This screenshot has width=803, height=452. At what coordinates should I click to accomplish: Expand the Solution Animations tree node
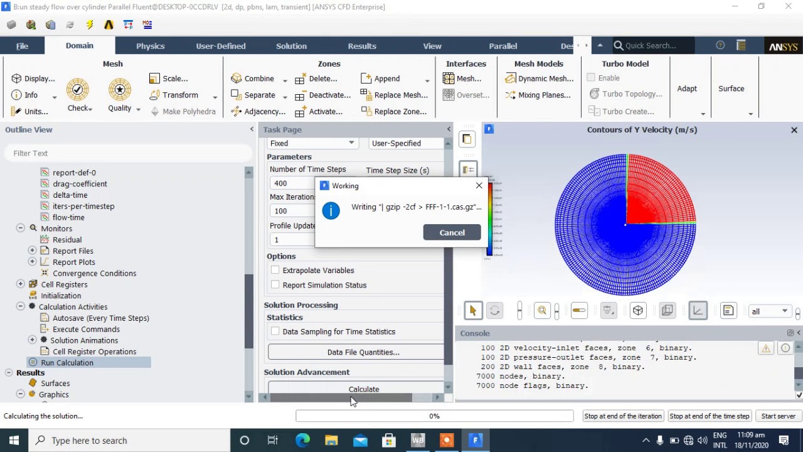32,340
